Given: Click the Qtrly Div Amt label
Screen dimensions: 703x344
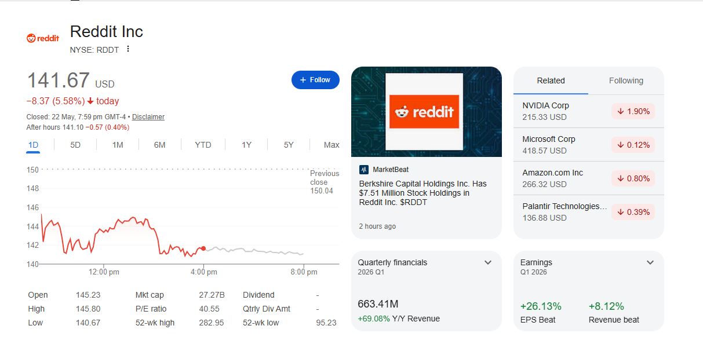Looking at the screenshot, I should pos(267,309).
